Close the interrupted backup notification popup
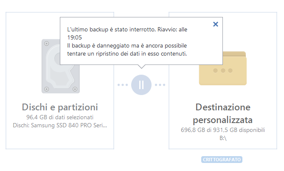Image resolution: width=284 pixels, height=171 pixels. pos(216,24)
